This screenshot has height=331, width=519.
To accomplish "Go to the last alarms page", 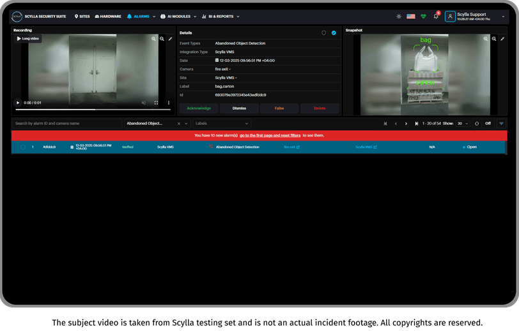I will (x=416, y=124).
